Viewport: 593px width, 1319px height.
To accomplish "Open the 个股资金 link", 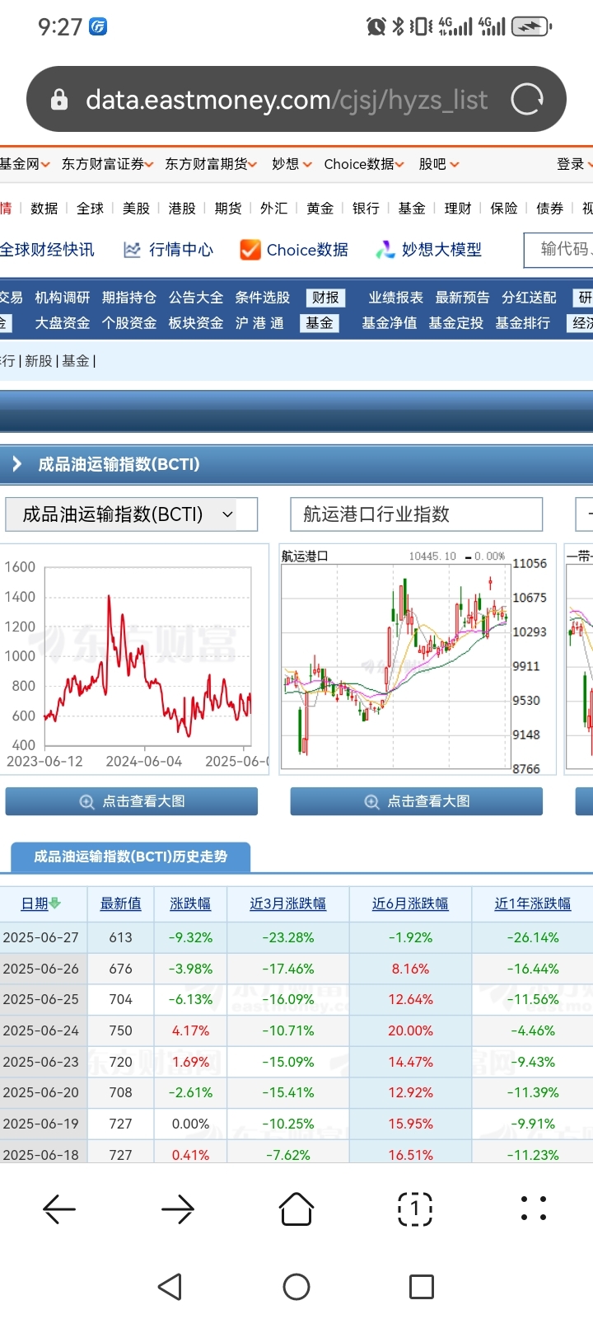I will 129,323.
